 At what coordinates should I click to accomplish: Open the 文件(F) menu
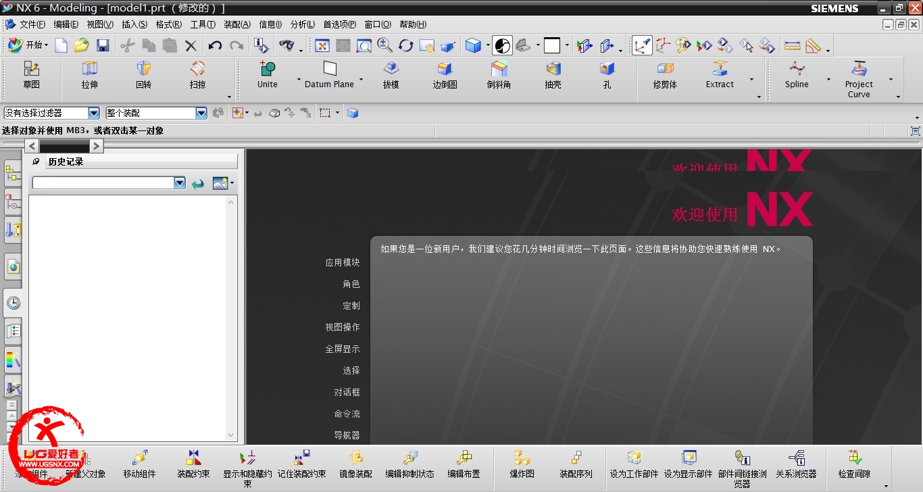(x=32, y=24)
